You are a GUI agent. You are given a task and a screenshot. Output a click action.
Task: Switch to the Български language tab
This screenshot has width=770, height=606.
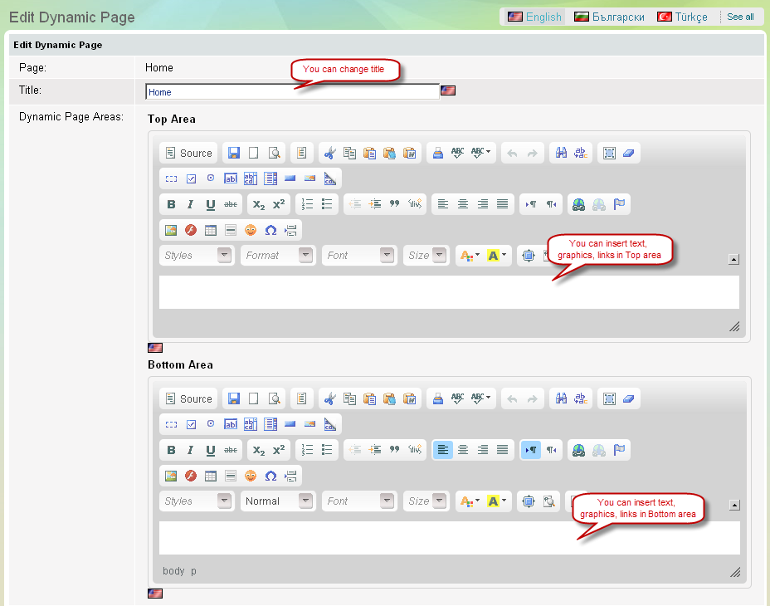pyautogui.click(x=610, y=17)
